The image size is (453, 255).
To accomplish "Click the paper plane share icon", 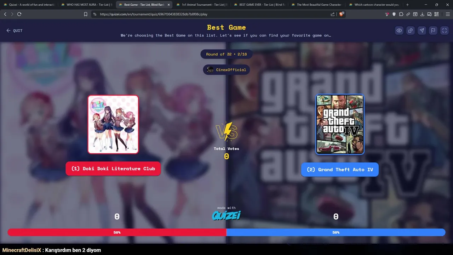I will [422, 30].
